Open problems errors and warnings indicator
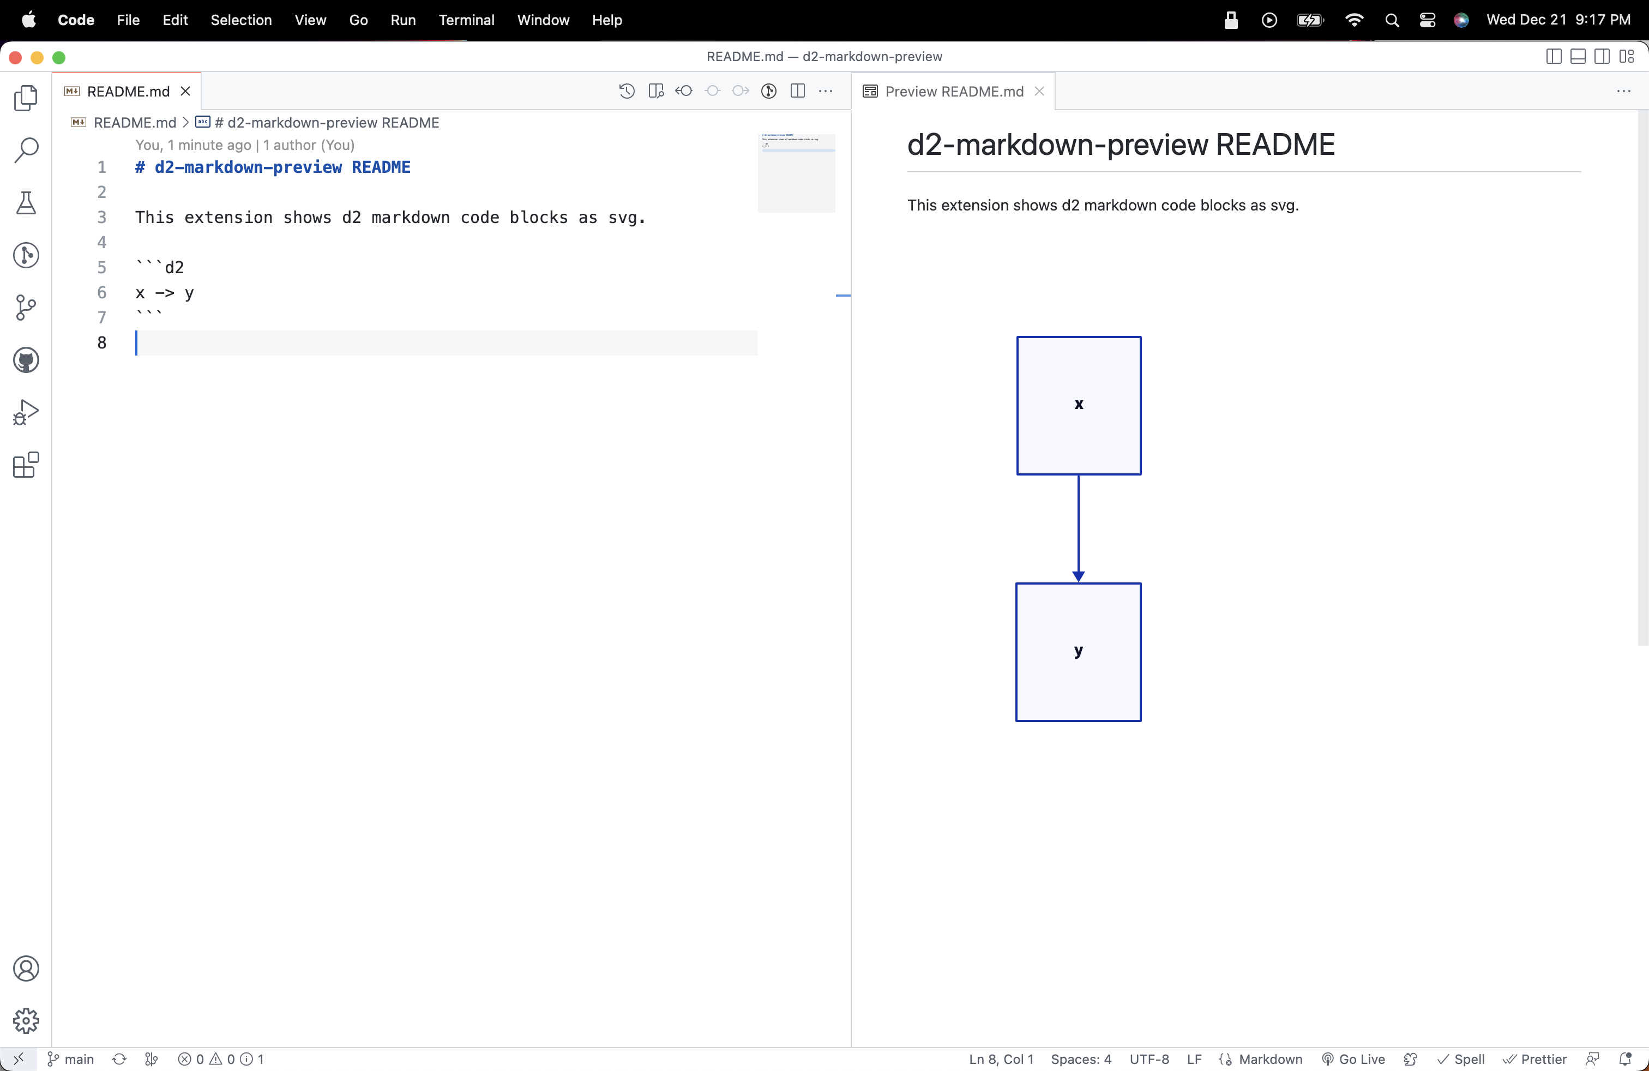Image resolution: width=1649 pixels, height=1071 pixels. pyautogui.click(x=221, y=1059)
